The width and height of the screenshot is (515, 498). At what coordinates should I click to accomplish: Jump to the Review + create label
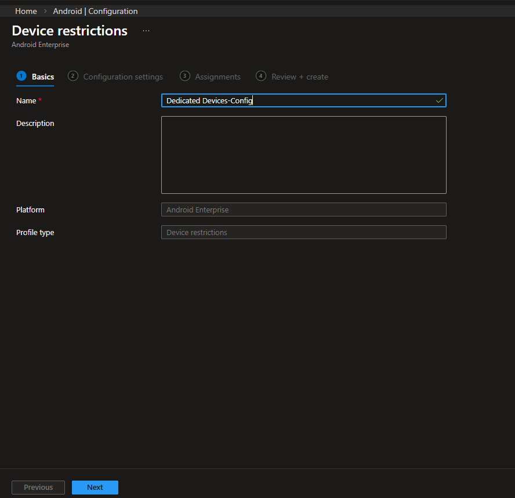(x=300, y=77)
